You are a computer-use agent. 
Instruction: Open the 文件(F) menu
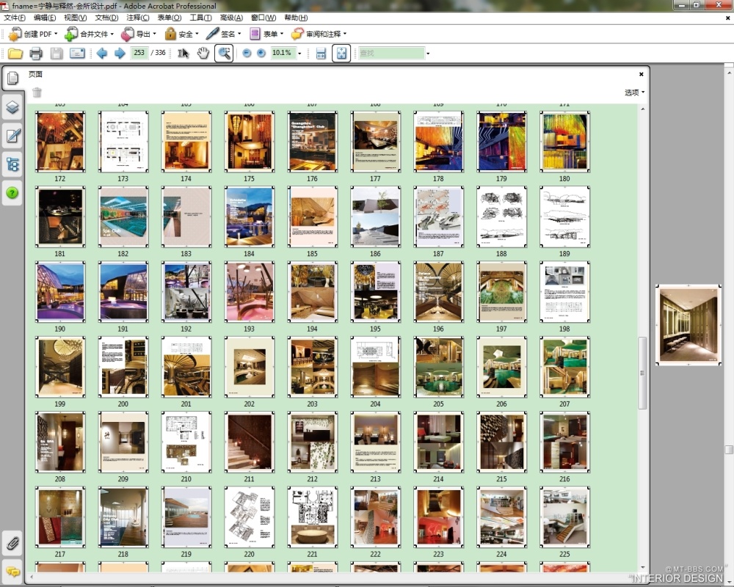[15, 17]
